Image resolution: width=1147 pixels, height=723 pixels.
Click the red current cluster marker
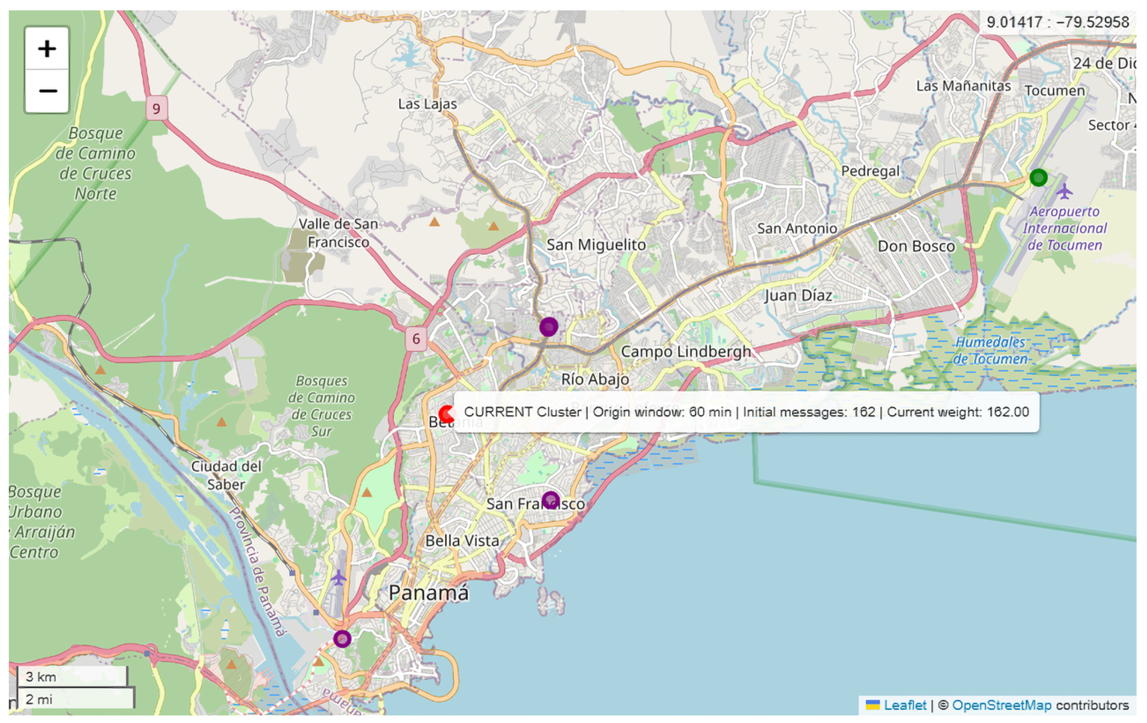[446, 414]
